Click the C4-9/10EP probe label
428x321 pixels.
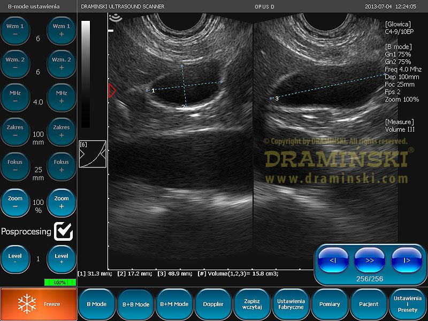(x=399, y=32)
